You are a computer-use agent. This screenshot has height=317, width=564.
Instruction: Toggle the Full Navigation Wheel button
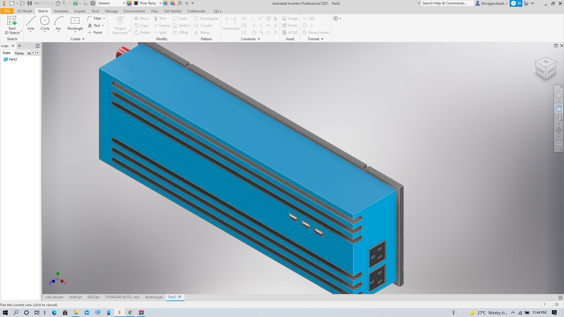point(558,95)
